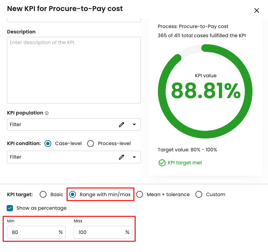The height and width of the screenshot is (252, 268).
Task: Select the Custom KPI target option
Action: click(199, 195)
